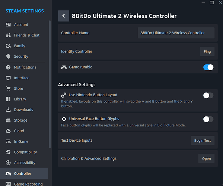
Task: Ping the controller to identify it
Action: [207, 51]
